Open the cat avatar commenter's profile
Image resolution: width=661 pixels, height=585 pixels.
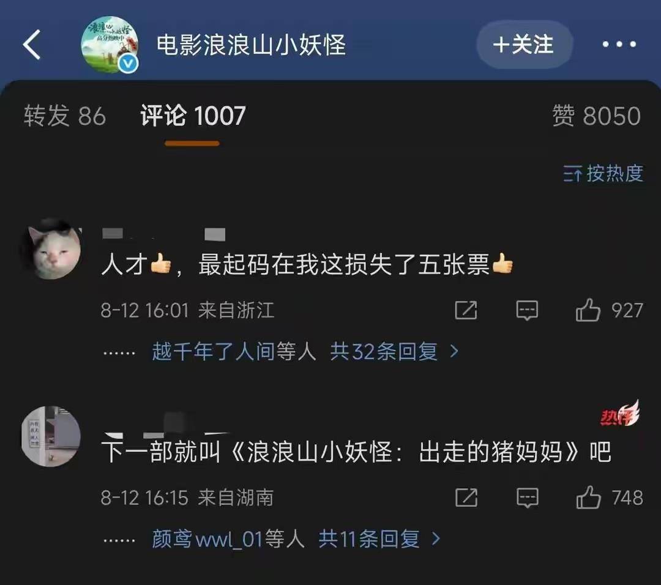(51, 249)
